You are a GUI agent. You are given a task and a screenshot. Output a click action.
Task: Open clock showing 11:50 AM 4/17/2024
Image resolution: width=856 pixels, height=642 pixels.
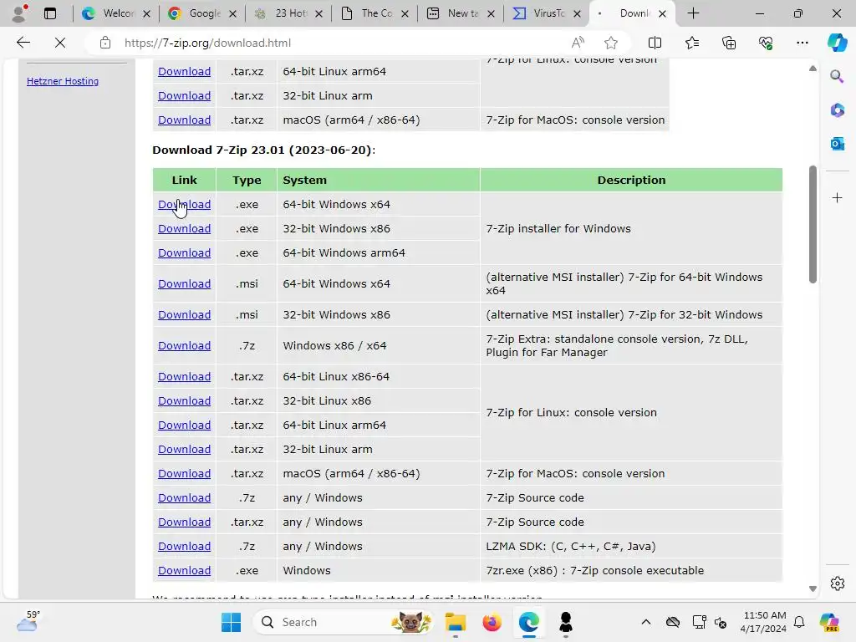(x=764, y=622)
